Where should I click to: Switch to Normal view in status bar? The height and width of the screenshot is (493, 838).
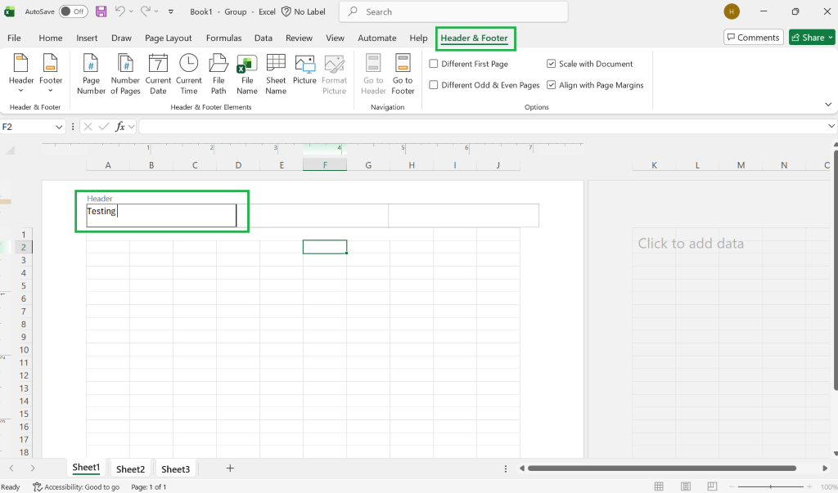point(659,486)
